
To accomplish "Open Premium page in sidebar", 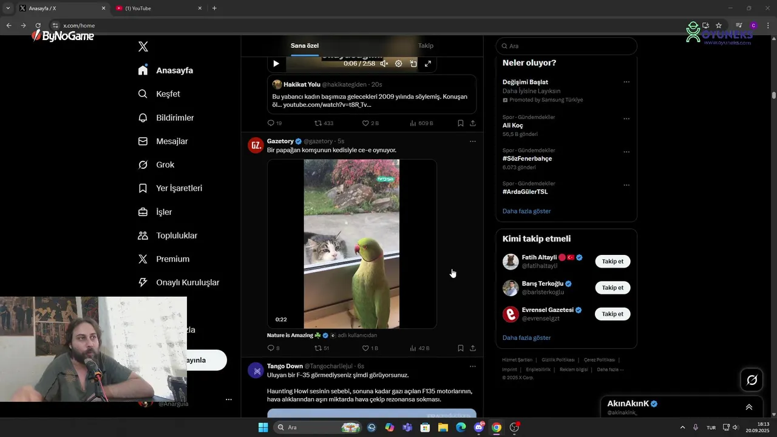I will (163, 259).
